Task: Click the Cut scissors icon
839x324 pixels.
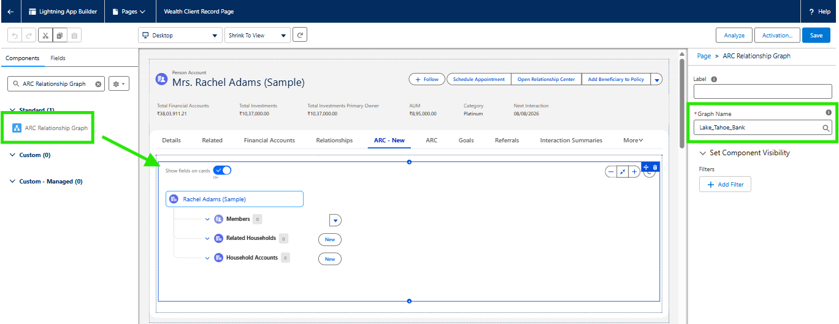Action: tap(45, 36)
